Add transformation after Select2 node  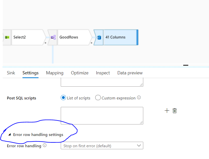click(45, 43)
